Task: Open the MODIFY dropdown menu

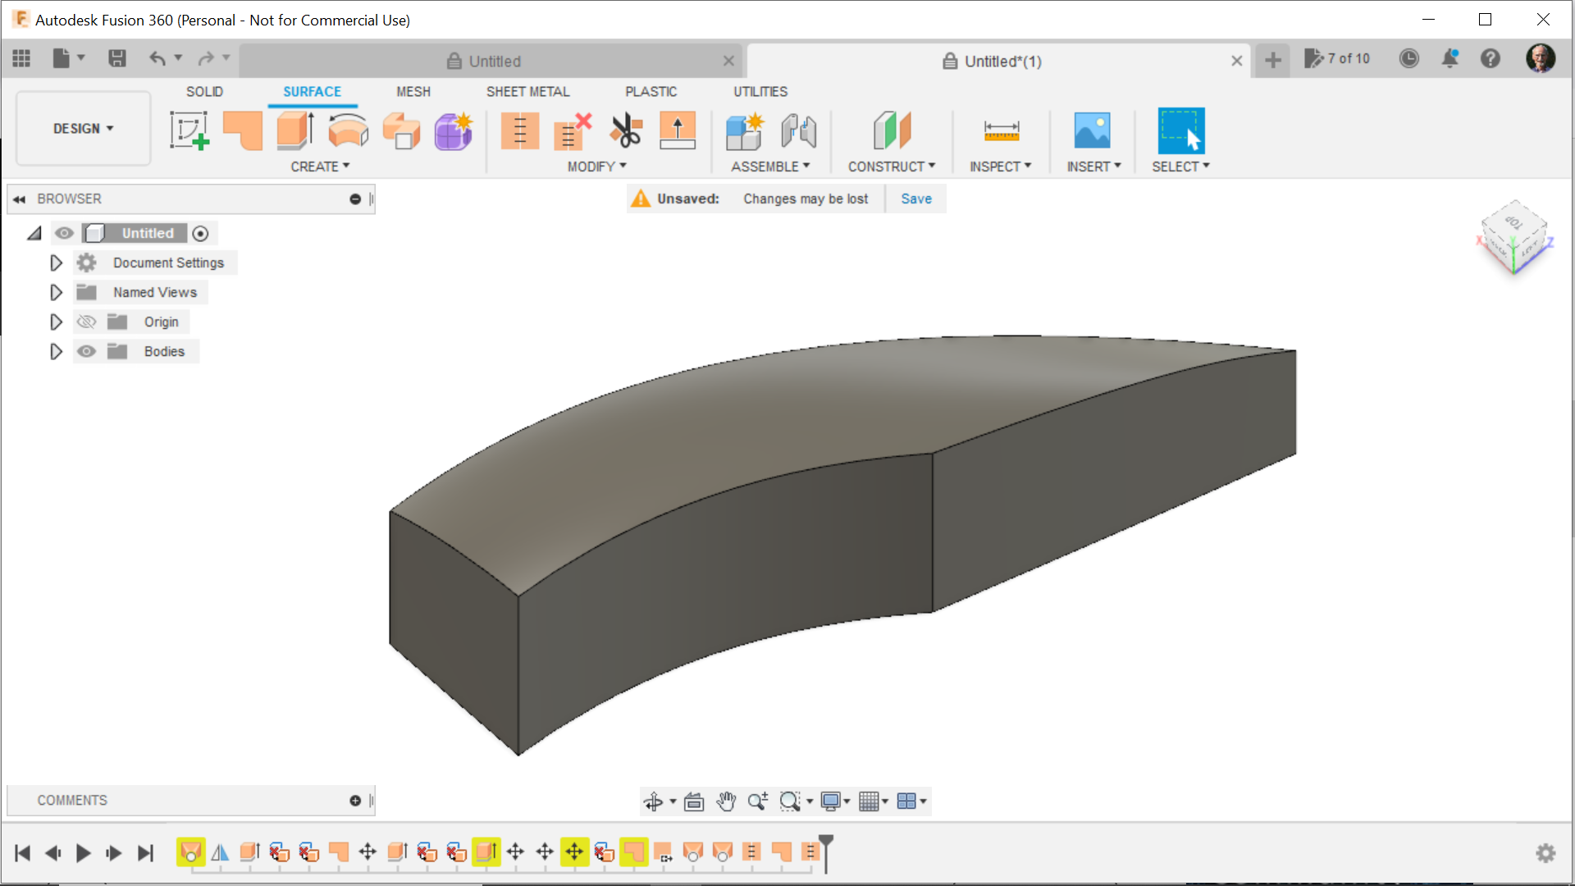Action: 597,167
